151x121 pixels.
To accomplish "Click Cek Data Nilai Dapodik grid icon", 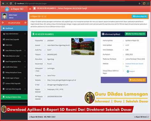I will point(4,89).
